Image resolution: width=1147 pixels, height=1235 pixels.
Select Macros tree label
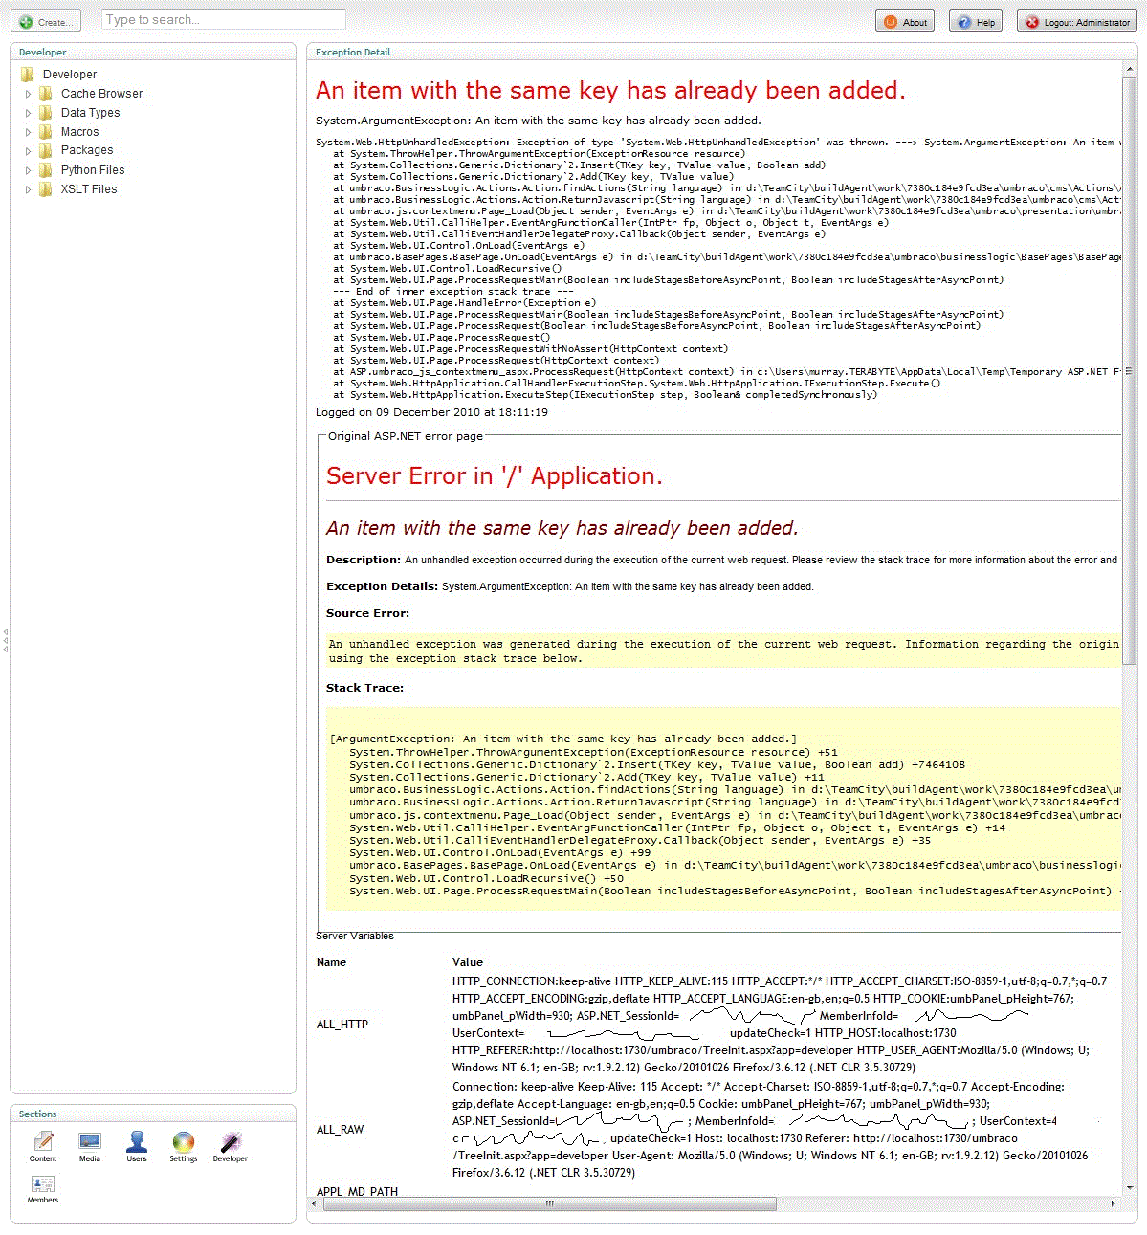(79, 131)
